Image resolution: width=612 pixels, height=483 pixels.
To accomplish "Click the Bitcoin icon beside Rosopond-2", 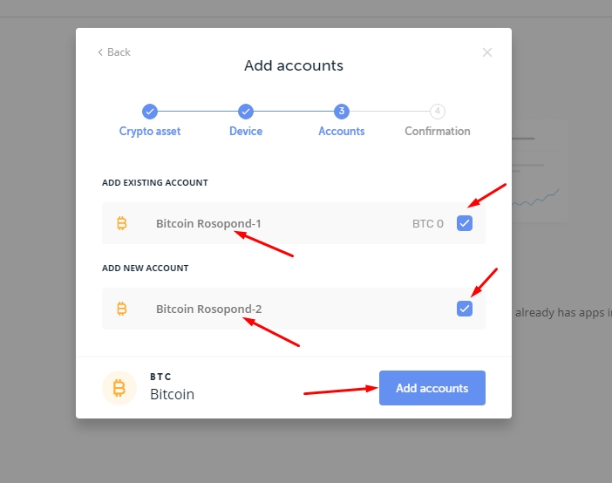I will 122,309.
